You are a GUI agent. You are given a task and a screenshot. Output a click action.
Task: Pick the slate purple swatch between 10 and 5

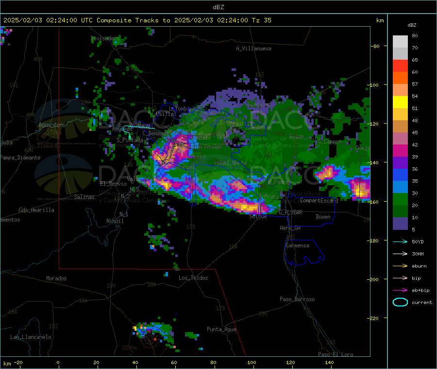tap(400, 224)
